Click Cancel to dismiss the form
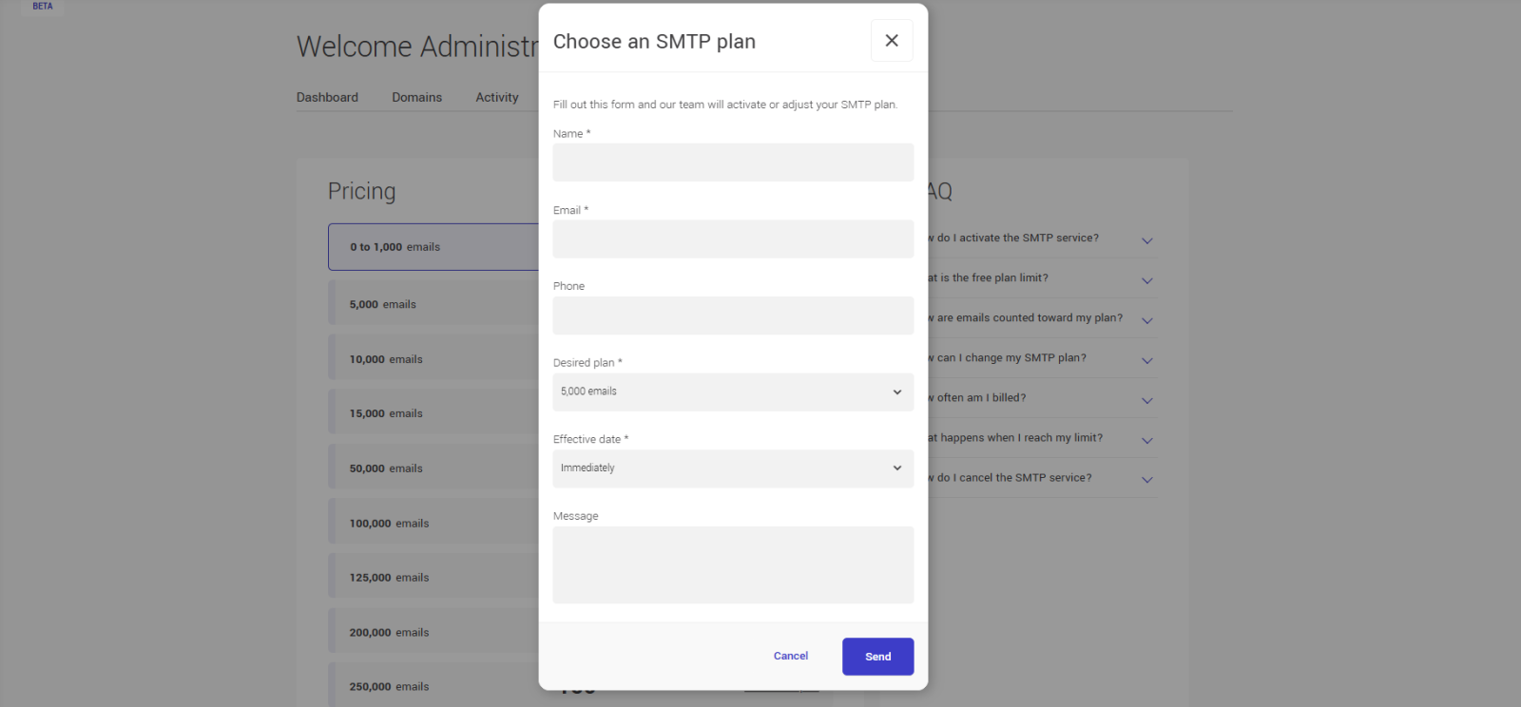The height and width of the screenshot is (707, 1521). [x=790, y=656]
